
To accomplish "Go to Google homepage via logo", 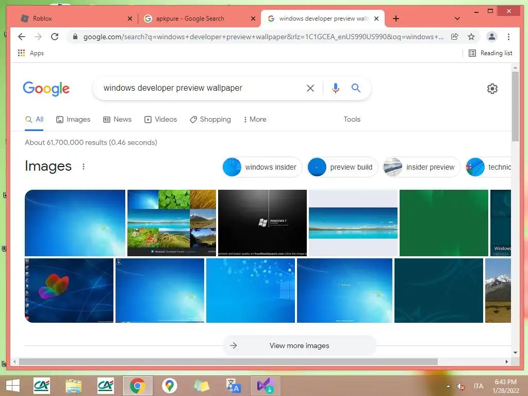I will tap(46, 89).
